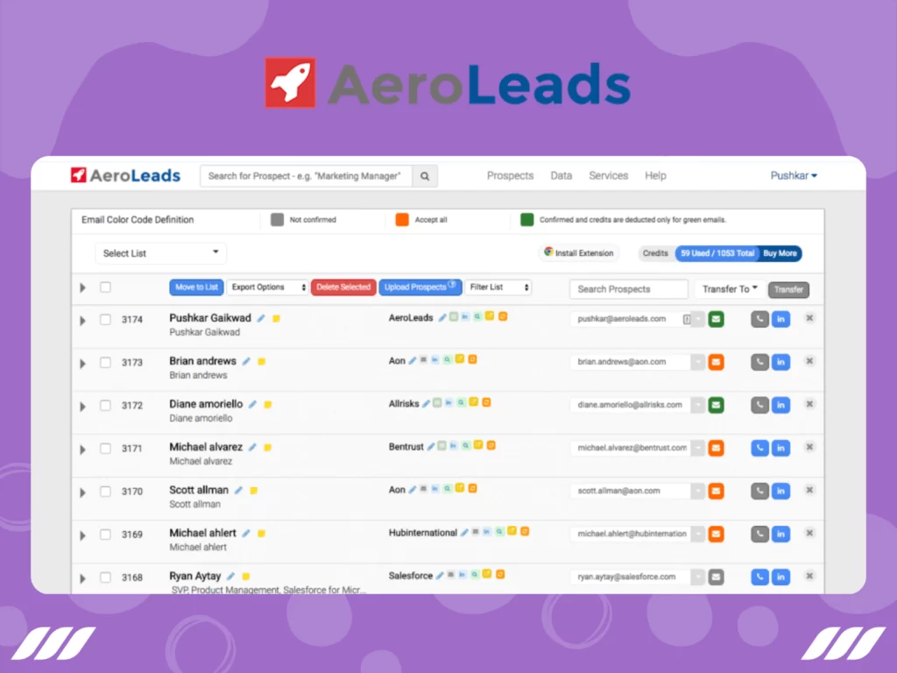Remove Michael alvarez row with X icon

pos(809,447)
